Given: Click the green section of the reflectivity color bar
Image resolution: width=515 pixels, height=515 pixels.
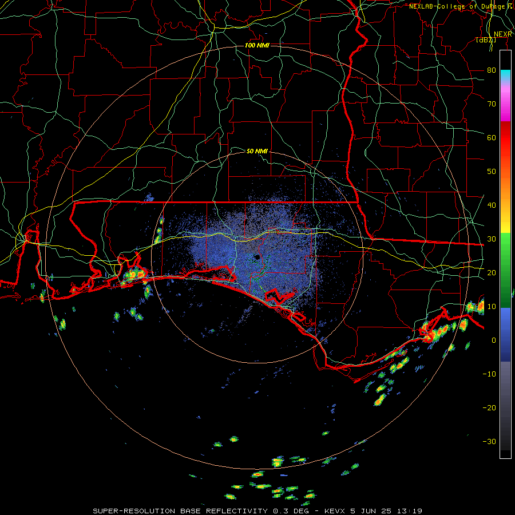Looking at the screenshot, I should tap(505, 270).
